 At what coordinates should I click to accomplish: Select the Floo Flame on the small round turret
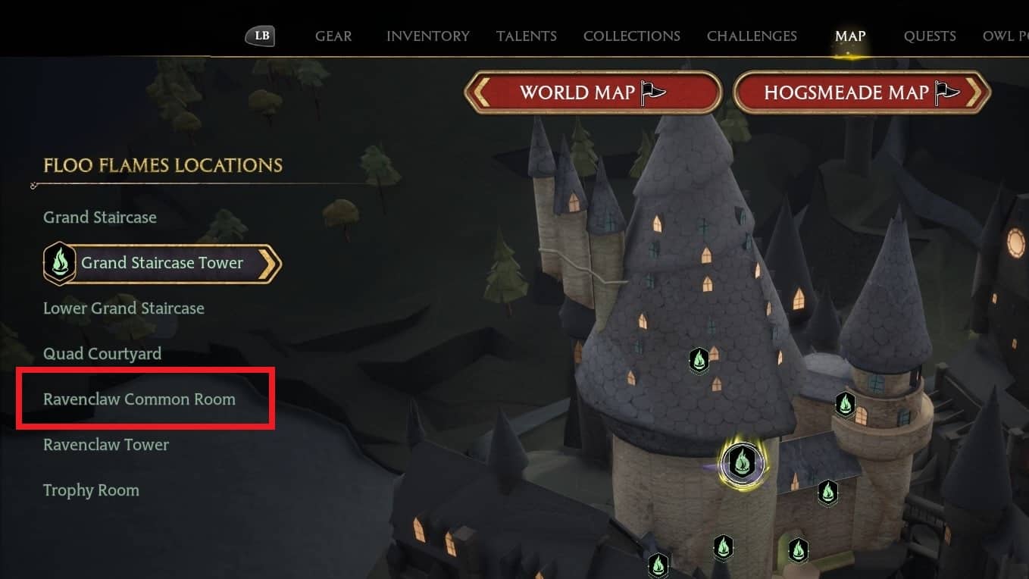pyautogui.click(x=846, y=404)
